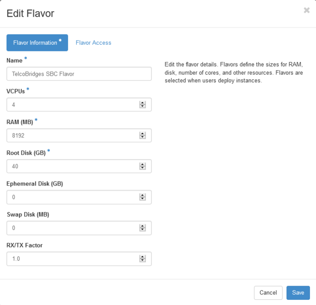Click the RX/TX Factor label
316x305 pixels.
[x=24, y=246]
